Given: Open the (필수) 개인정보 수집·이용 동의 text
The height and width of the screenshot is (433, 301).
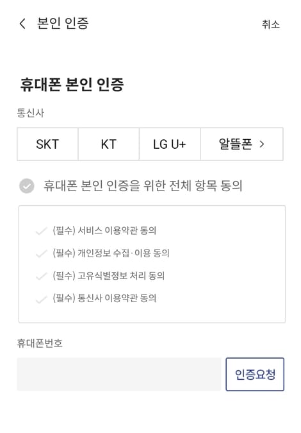Looking at the screenshot, I should click(111, 253).
